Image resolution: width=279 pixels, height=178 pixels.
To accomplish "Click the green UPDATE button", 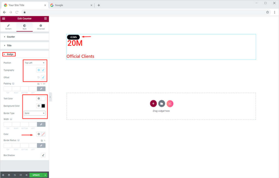I will pos(36,175).
